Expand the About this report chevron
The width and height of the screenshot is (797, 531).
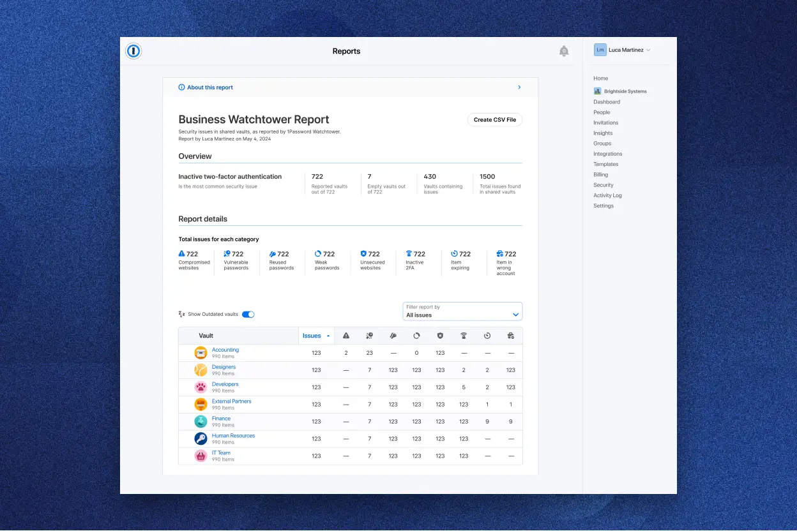tap(519, 87)
